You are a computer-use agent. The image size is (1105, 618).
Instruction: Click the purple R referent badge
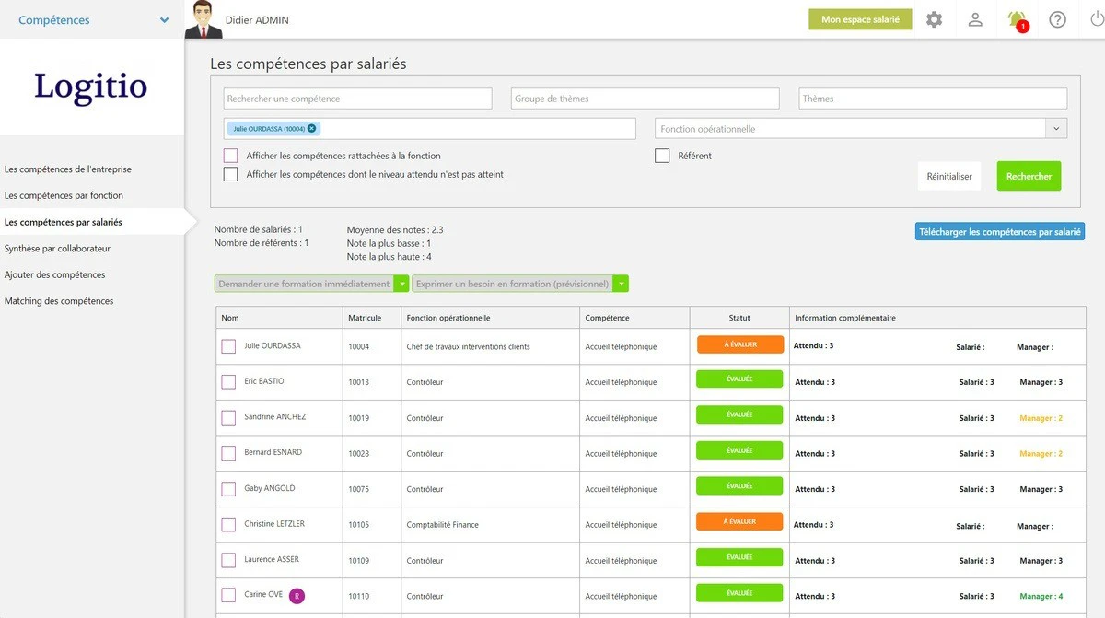tap(297, 596)
